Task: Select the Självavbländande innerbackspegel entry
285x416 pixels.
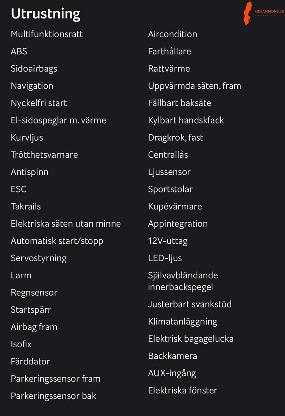Action: click(x=183, y=281)
